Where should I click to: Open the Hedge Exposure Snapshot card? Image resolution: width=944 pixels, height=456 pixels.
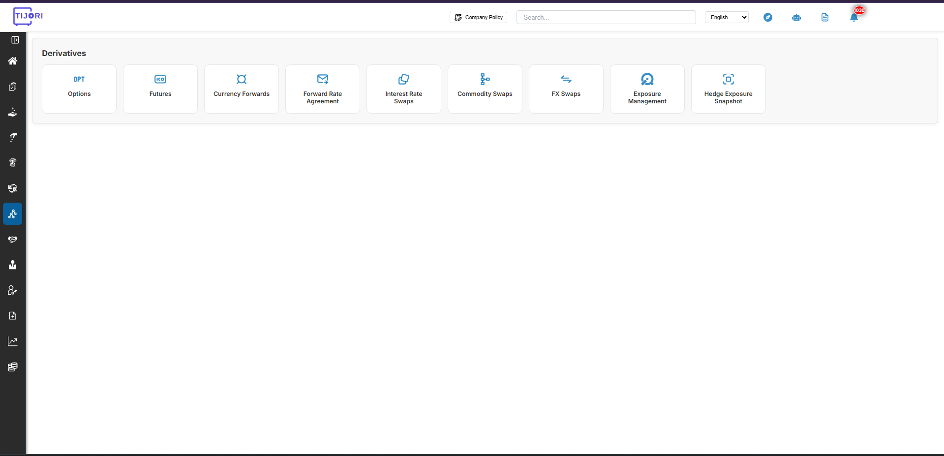pos(729,89)
